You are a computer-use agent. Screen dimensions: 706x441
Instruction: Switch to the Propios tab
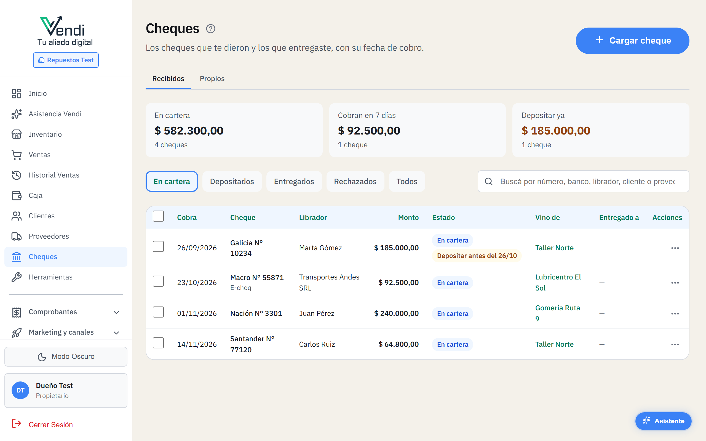click(212, 79)
